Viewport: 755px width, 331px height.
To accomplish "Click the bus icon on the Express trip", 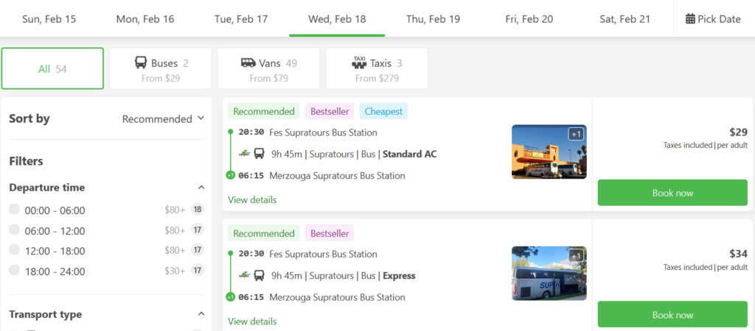I will tap(260, 276).
